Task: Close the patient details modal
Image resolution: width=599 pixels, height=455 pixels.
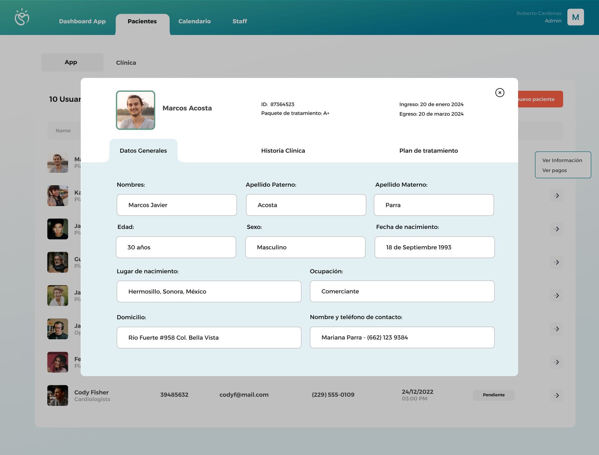Action: 499,93
